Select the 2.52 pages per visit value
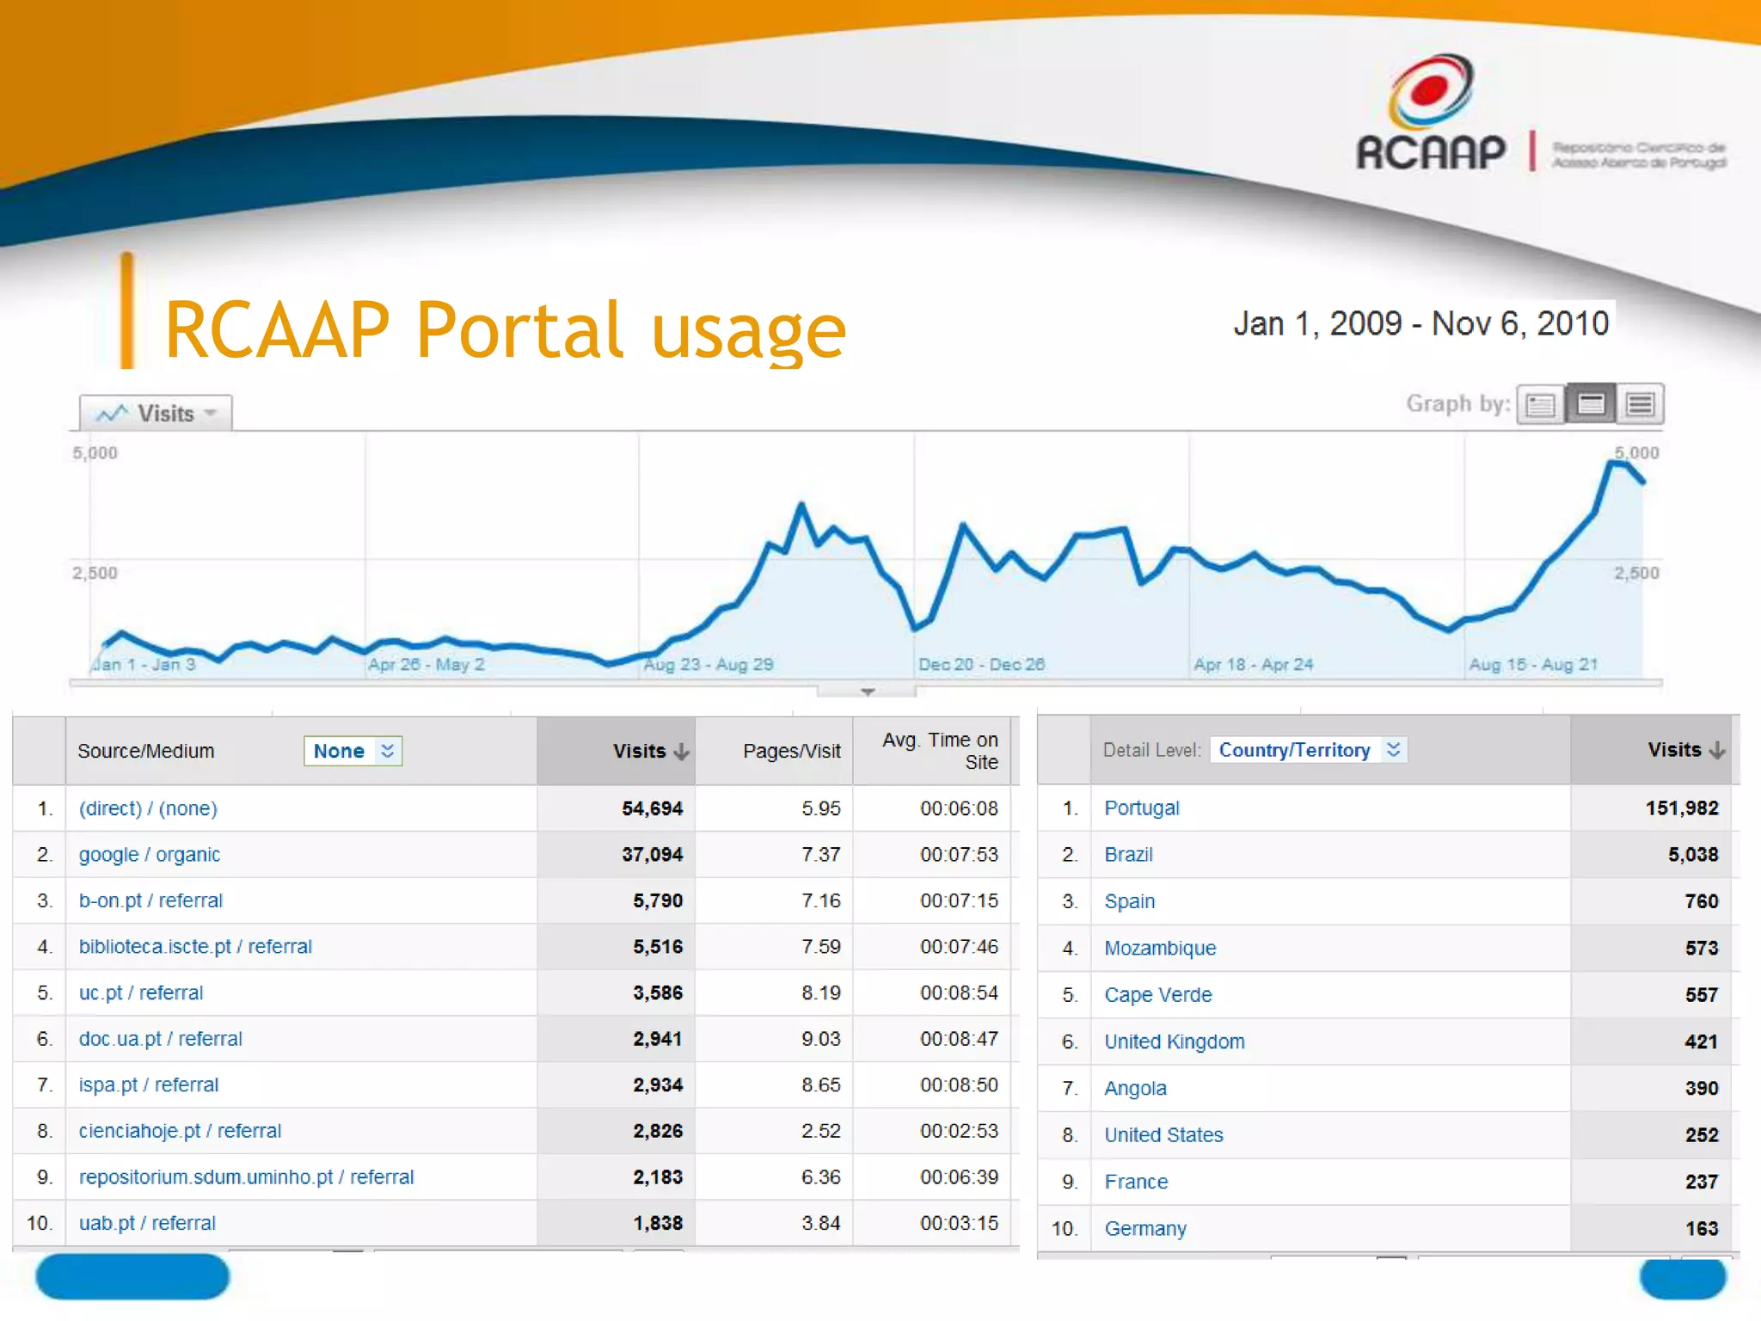The width and height of the screenshot is (1761, 1321). tap(820, 1131)
